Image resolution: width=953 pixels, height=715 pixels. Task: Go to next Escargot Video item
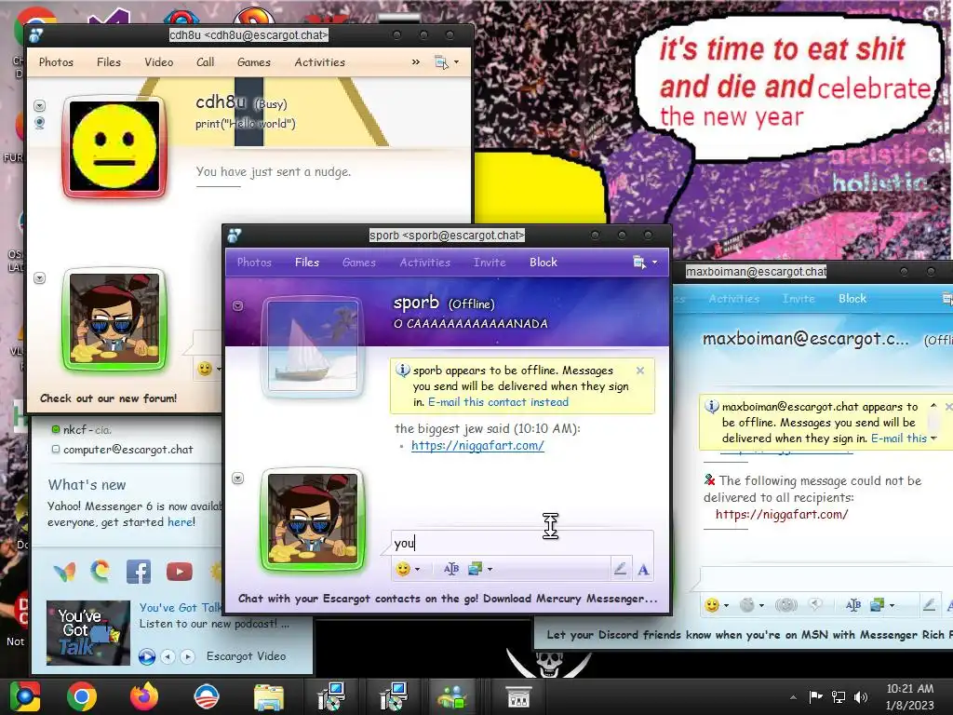click(188, 656)
